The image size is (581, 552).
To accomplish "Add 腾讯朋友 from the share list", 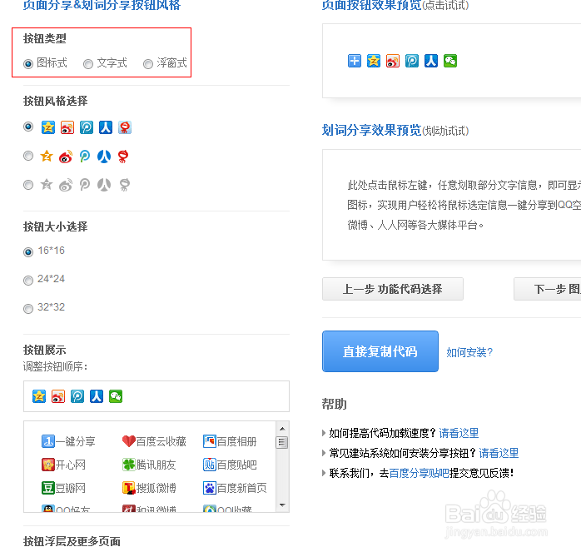I will [149, 465].
